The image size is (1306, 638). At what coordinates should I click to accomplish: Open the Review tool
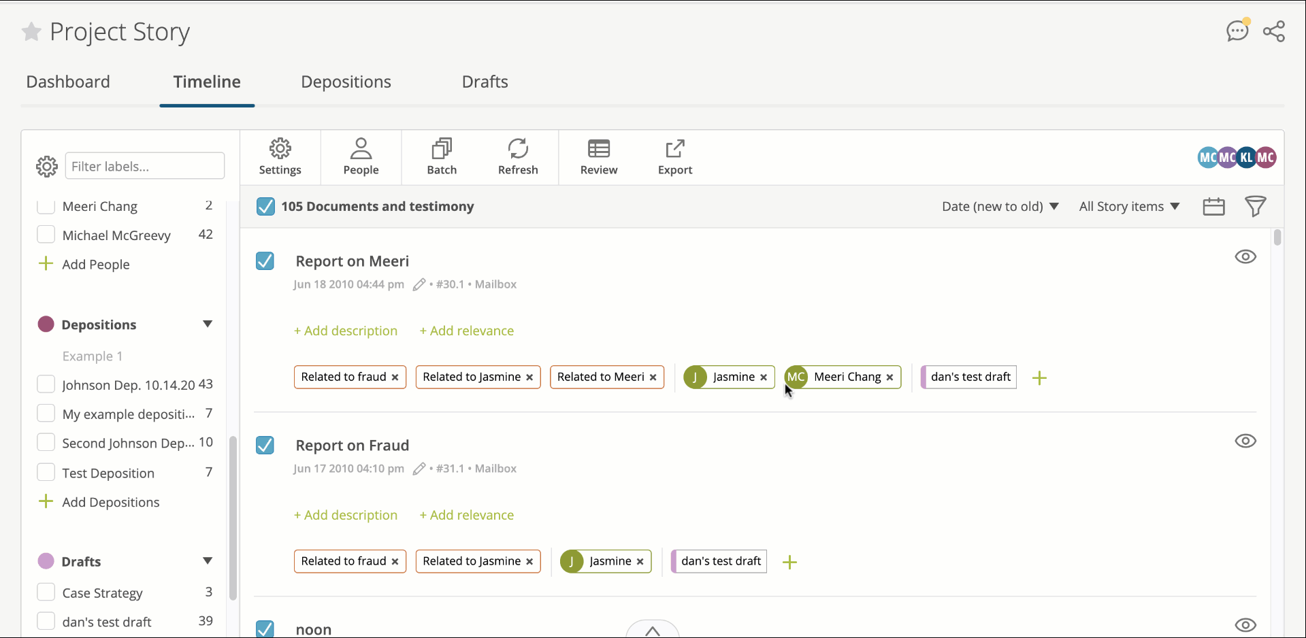[x=599, y=158]
